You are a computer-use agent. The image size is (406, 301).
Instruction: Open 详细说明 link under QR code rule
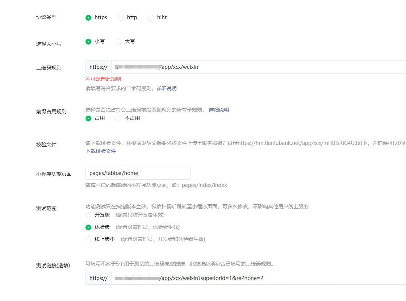coord(167,89)
